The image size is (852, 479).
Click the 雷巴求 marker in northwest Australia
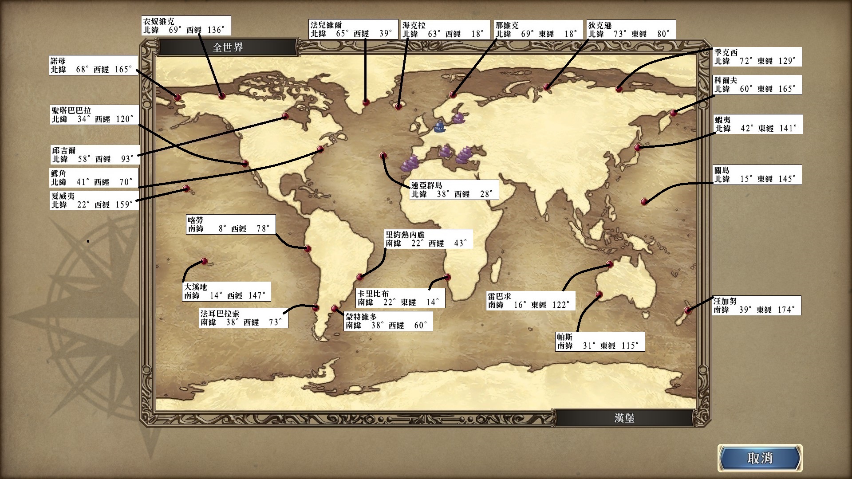tap(610, 265)
